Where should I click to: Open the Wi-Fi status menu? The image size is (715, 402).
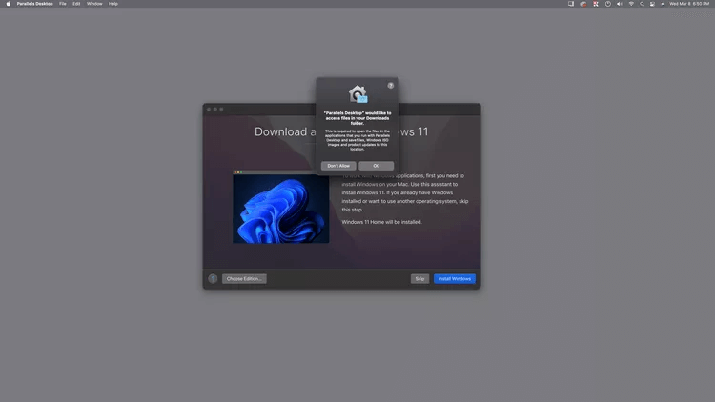click(x=631, y=4)
